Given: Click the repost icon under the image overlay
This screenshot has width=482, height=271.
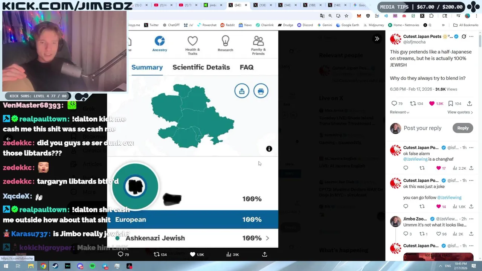Looking at the screenshot, I should click(x=157, y=254).
